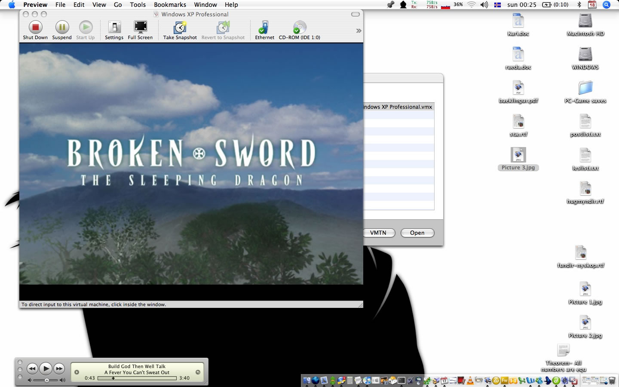Click the Icelandic flag input menu
This screenshot has height=387, width=619.
(498, 5)
